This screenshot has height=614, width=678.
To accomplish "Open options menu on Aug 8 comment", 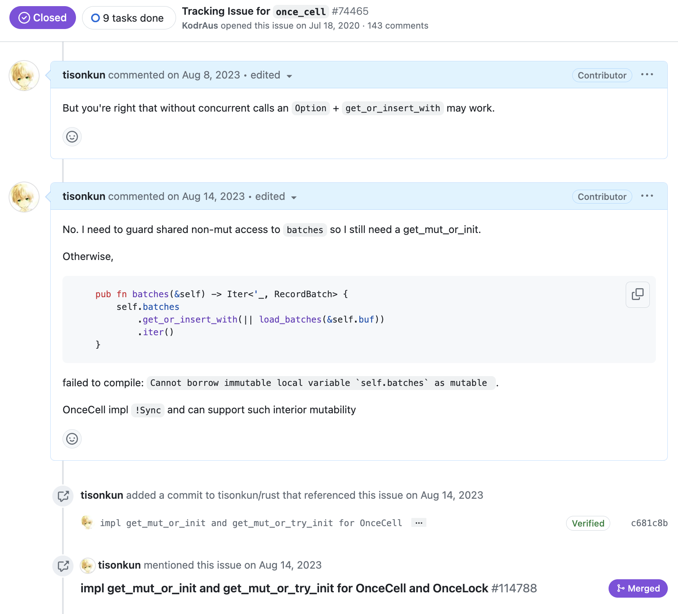I will coord(647,75).
